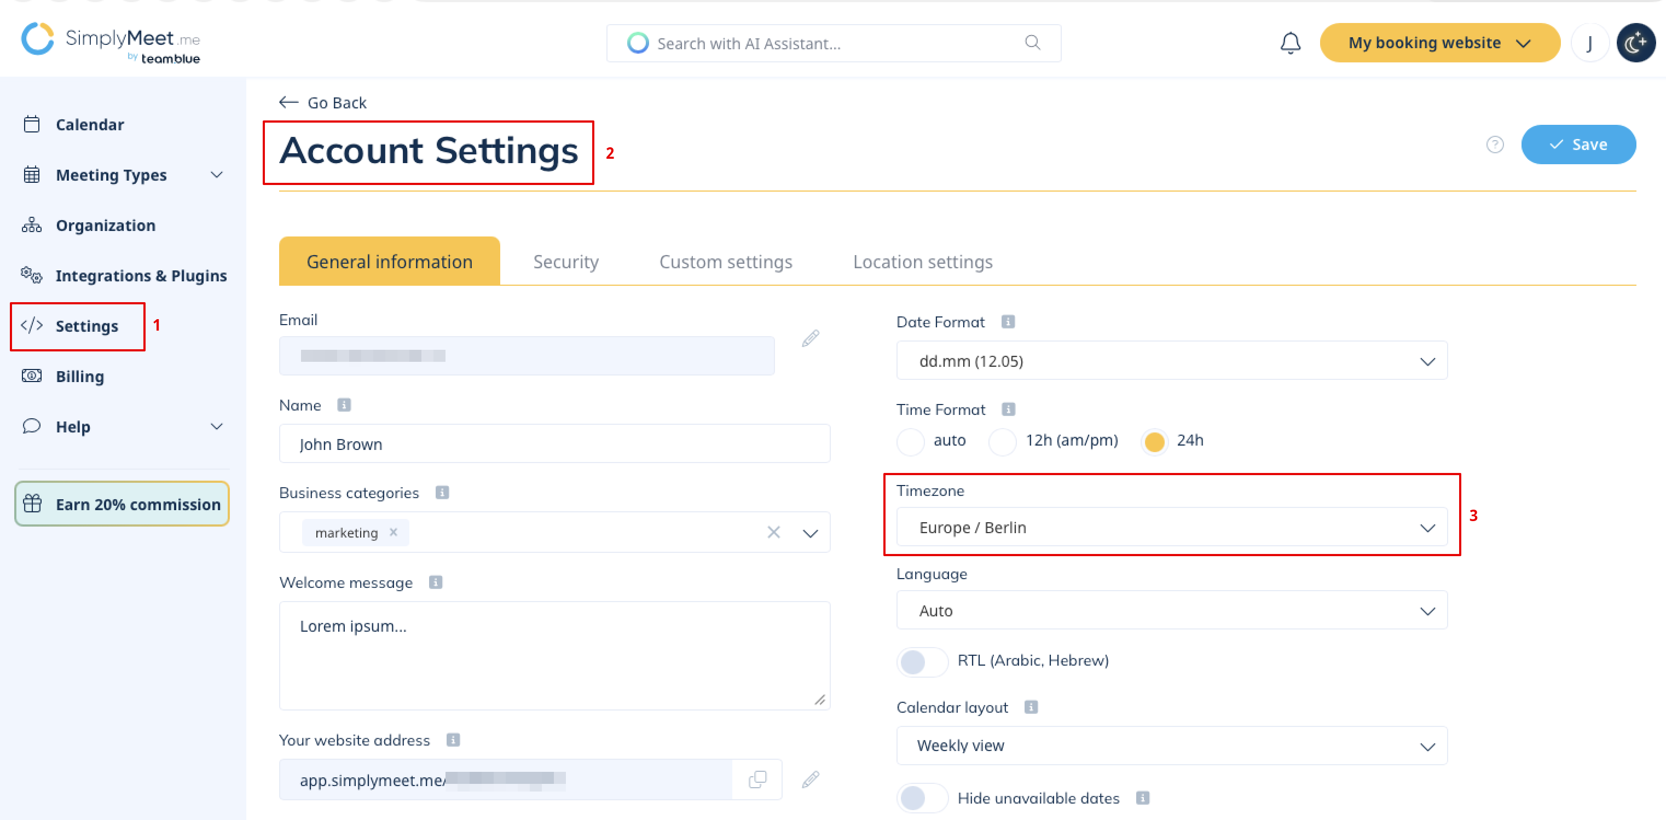
Task: Click Earn 20% commission button
Action: [122, 503]
